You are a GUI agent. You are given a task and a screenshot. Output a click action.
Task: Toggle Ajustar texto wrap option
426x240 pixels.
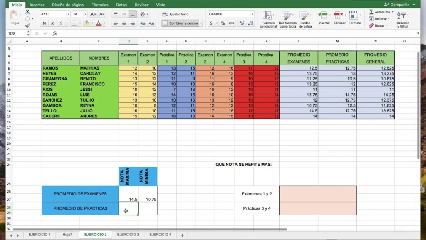176,14
